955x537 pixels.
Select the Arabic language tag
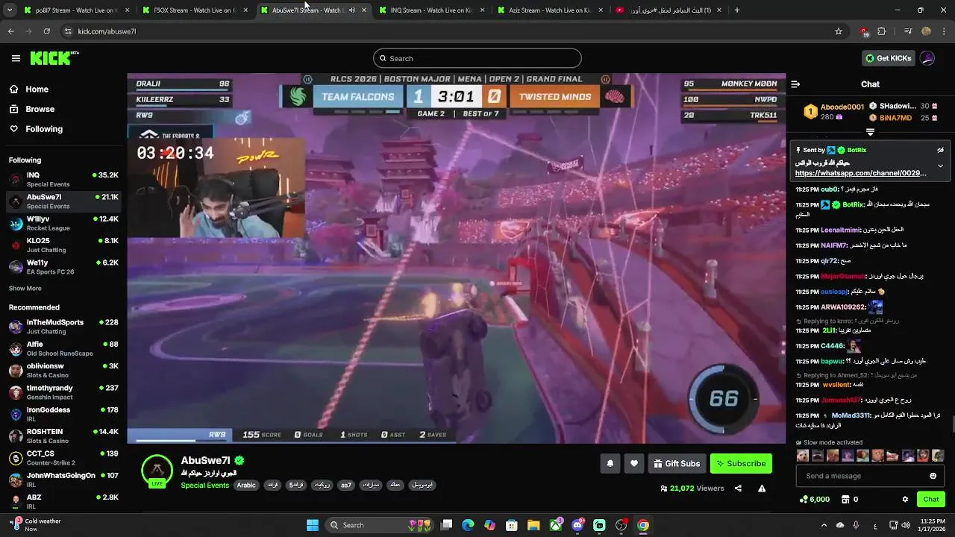(x=246, y=485)
